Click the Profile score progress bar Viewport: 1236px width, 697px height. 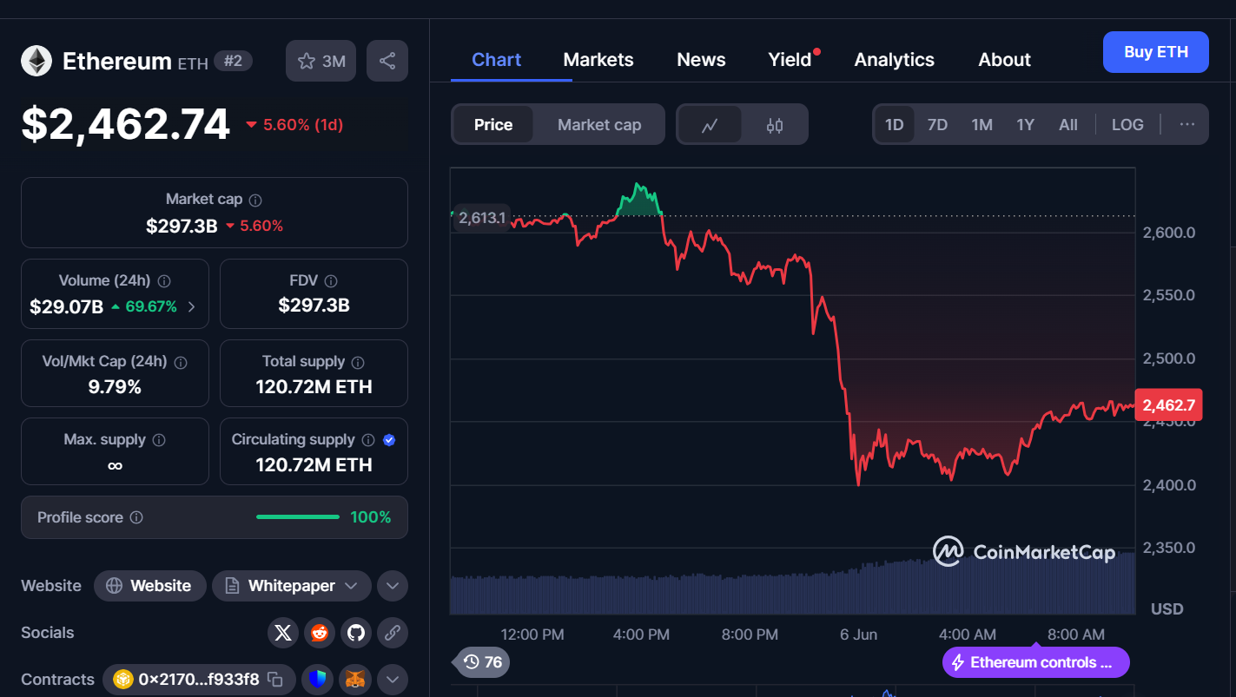click(x=298, y=517)
